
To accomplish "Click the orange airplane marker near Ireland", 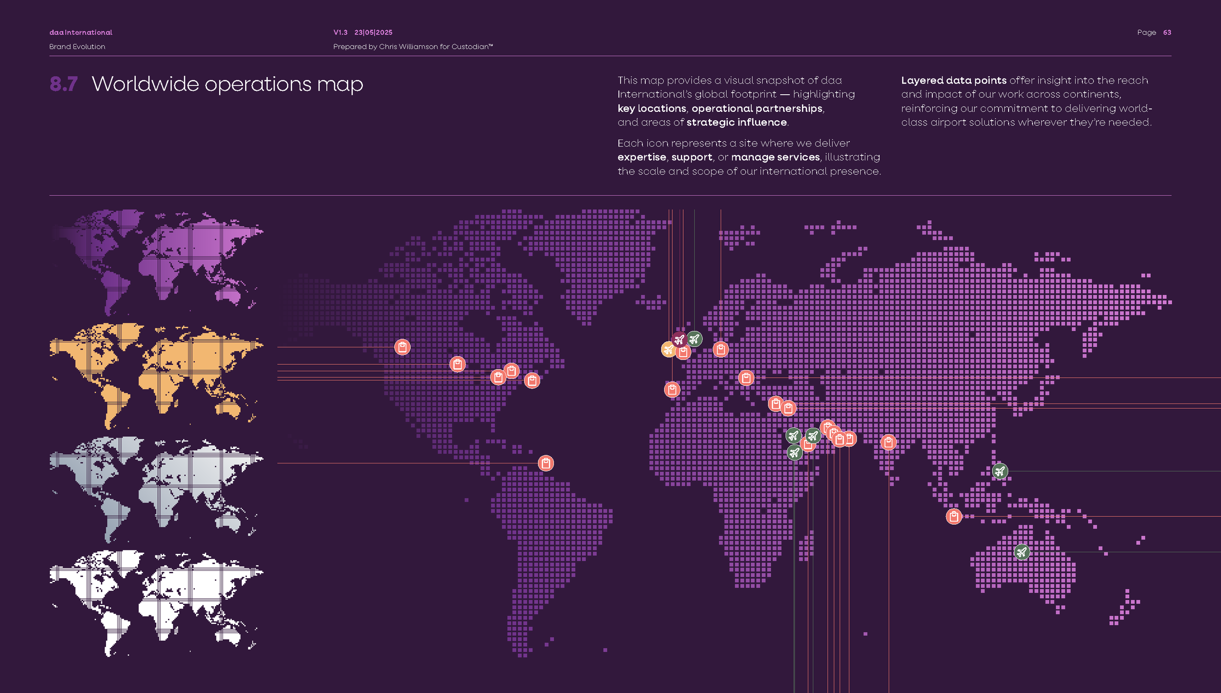I will pyautogui.click(x=668, y=349).
